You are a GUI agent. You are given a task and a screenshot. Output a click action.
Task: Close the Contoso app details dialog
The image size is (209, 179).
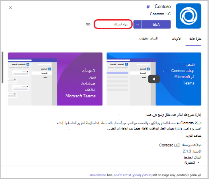click(x=10, y=8)
